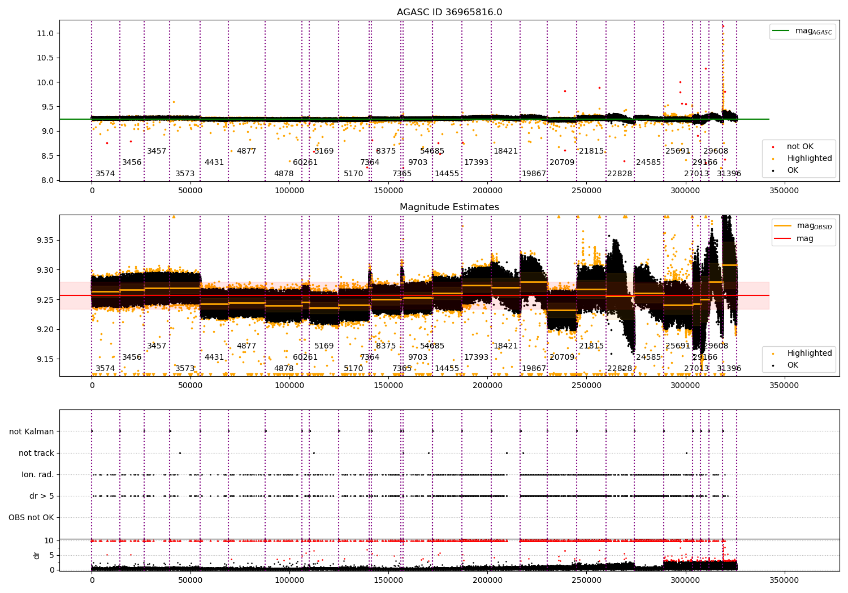Click the 'not track' axis label
Screen dimensions: 848x593
point(36,454)
